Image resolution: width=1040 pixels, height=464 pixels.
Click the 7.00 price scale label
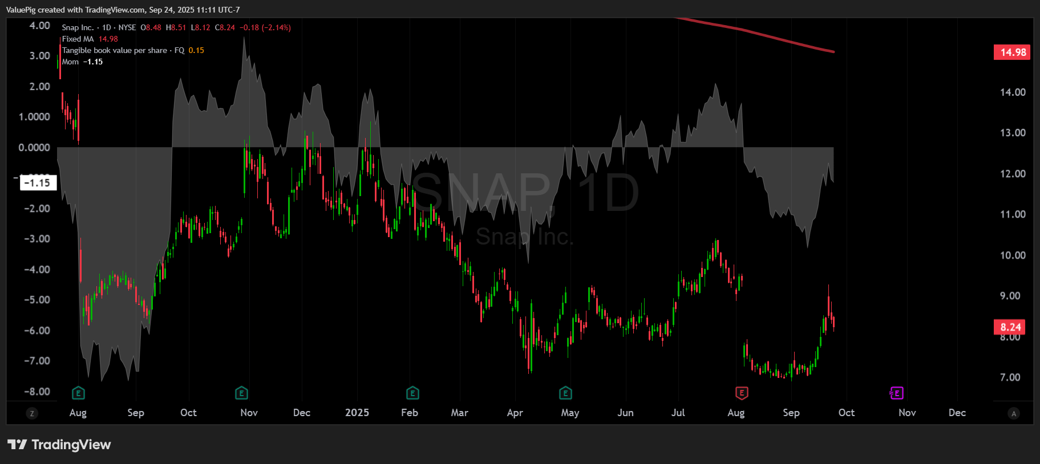[1010, 377]
